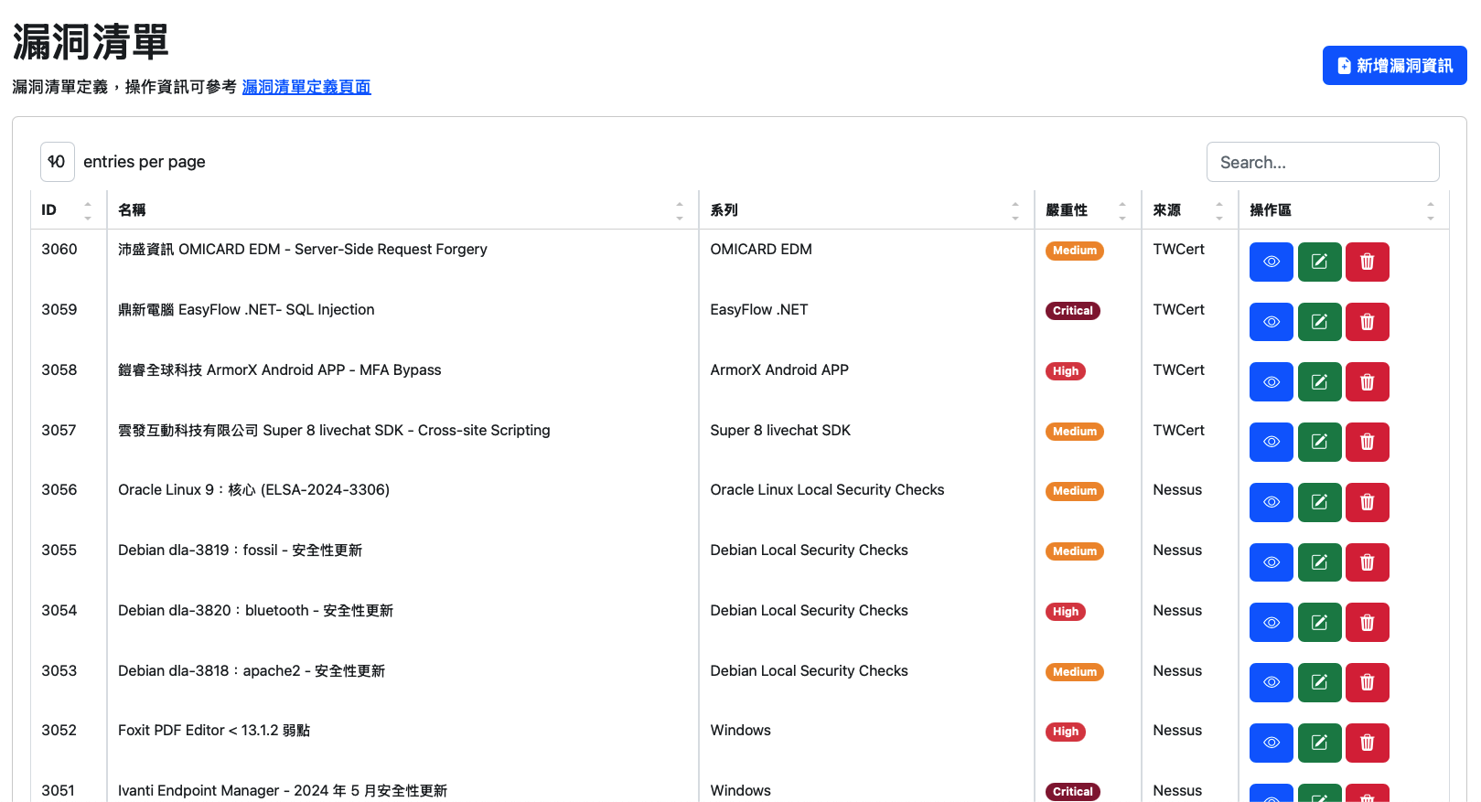Edit vulnerability 3055 entry
Screen dimensions: 1481x802
tap(1319, 562)
